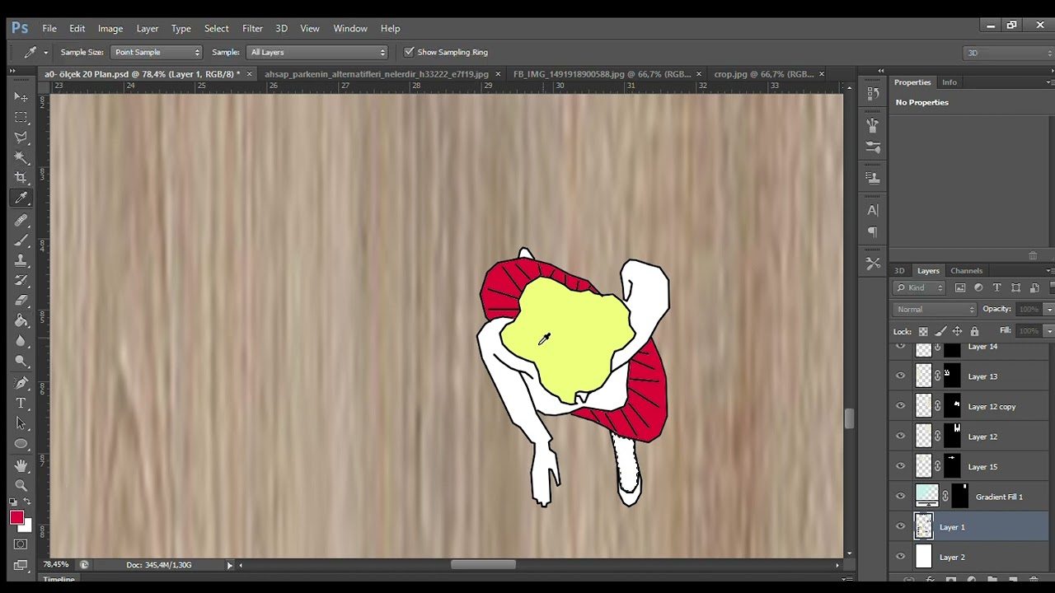Select the Hand tool
Image resolution: width=1055 pixels, height=593 pixels.
click(21, 465)
